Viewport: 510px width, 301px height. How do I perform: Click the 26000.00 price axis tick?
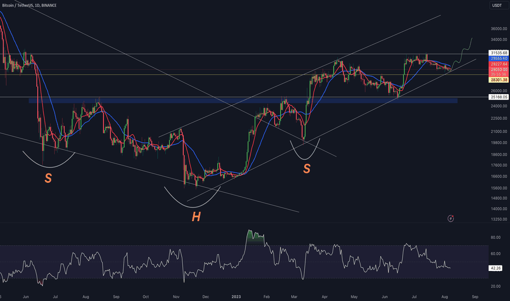click(499, 91)
